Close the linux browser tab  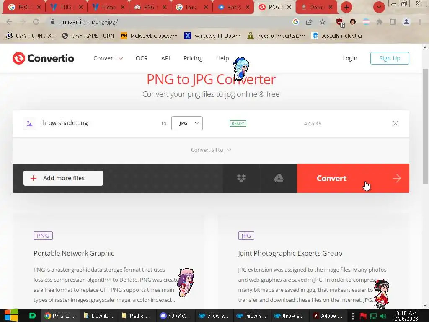point(206,8)
